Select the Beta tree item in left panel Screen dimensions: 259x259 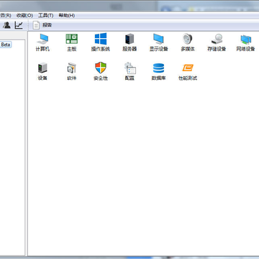coord(6,45)
